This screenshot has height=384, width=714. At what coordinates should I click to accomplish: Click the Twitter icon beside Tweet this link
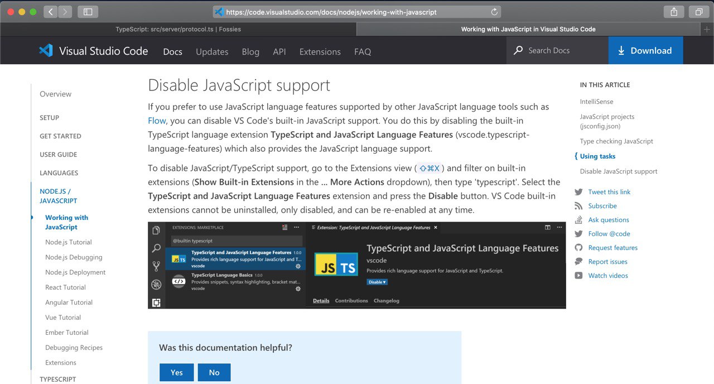pyautogui.click(x=578, y=192)
